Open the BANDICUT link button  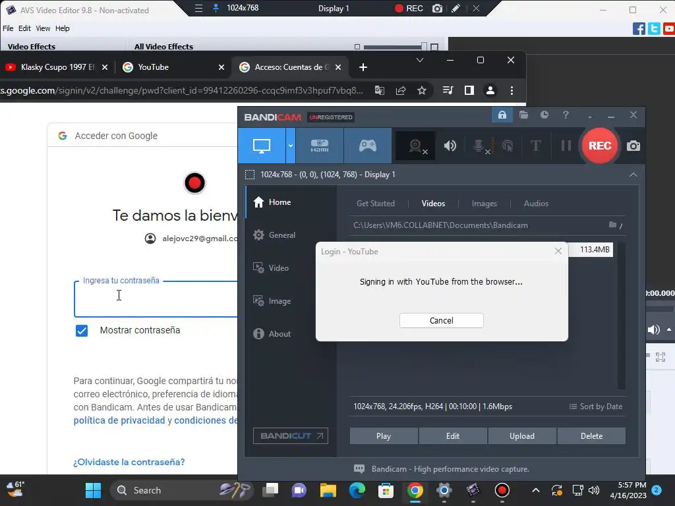(291, 436)
